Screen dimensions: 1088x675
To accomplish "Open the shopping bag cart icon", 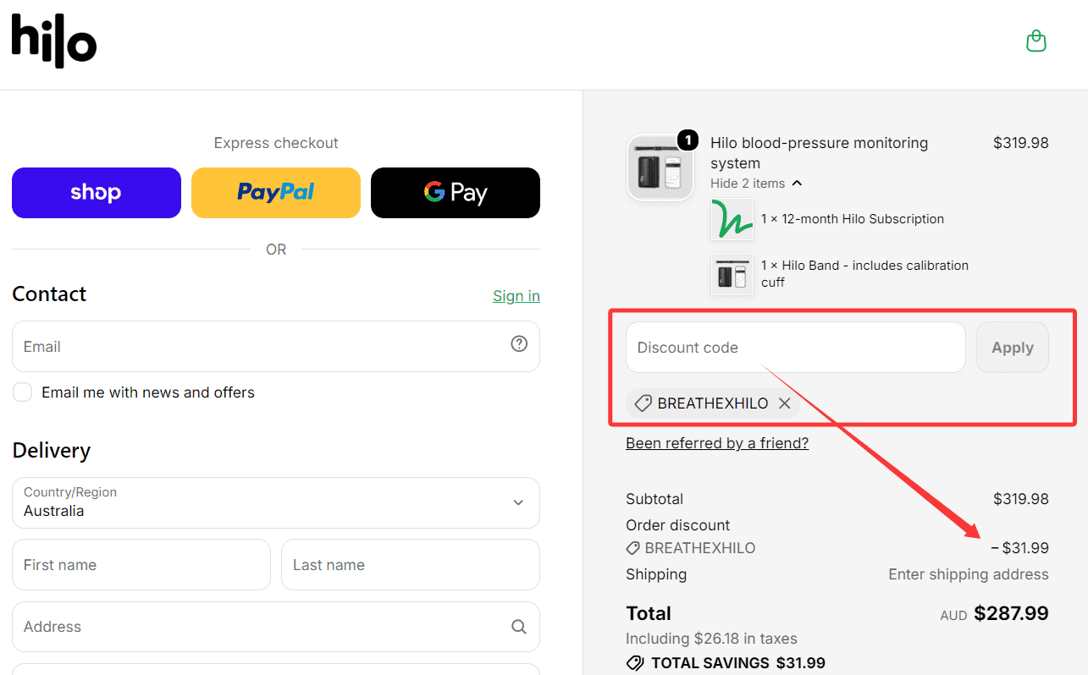I will [1036, 41].
